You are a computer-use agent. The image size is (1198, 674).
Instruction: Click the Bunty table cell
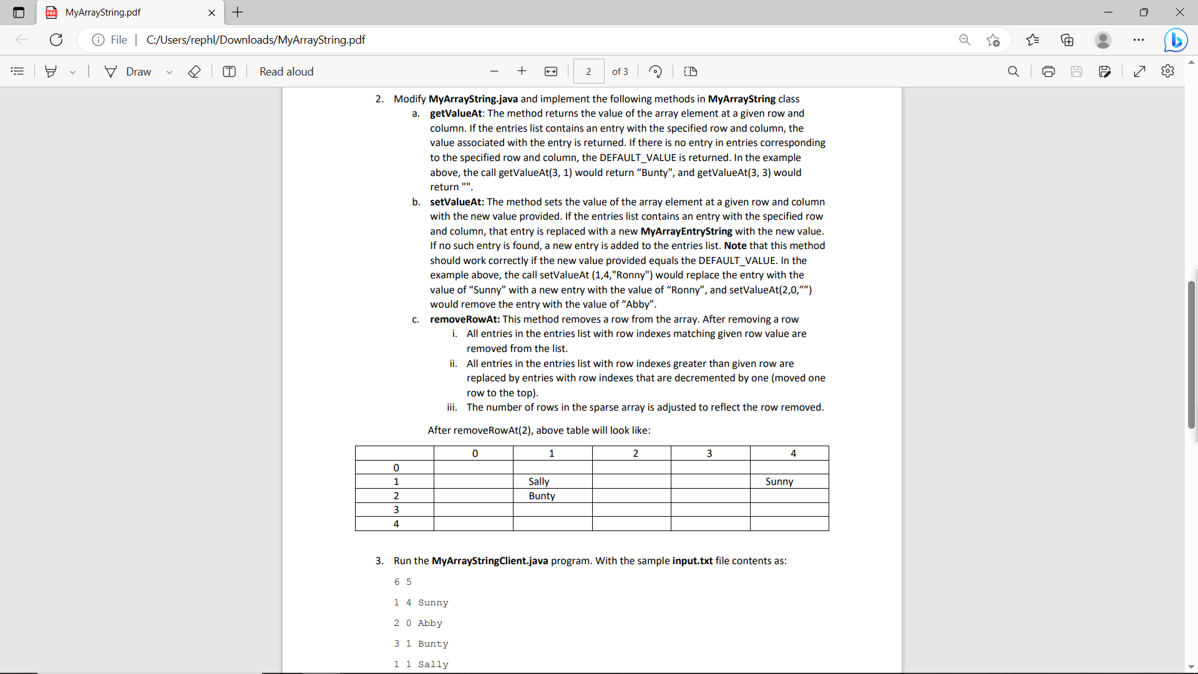[552, 496]
